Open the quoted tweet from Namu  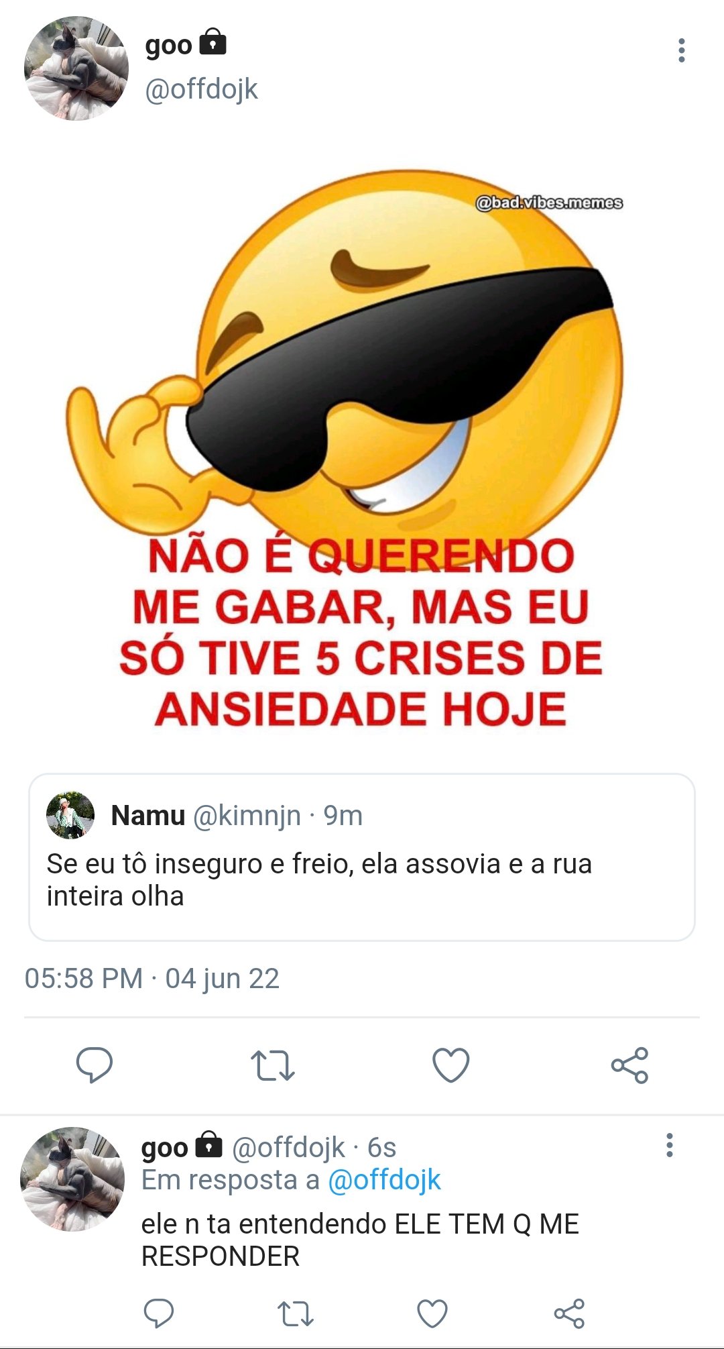tap(362, 857)
